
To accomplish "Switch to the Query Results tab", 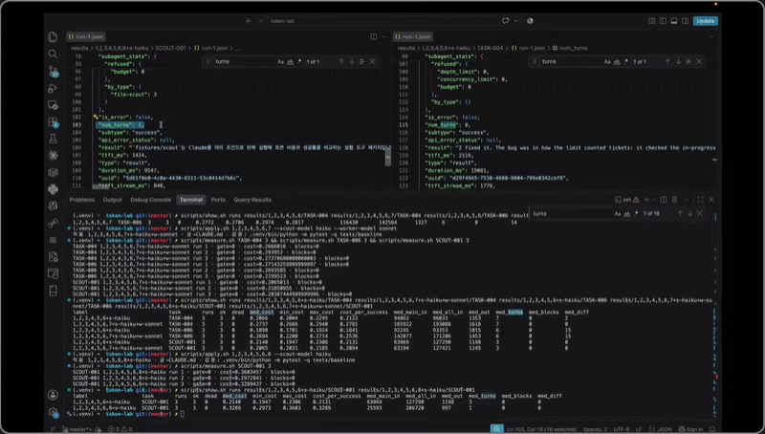I will (252, 200).
